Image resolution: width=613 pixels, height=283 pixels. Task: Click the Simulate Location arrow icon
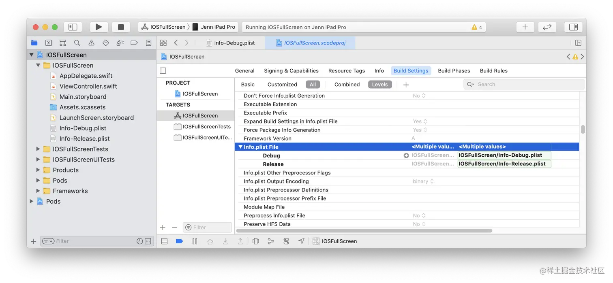(x=301, y=241)
